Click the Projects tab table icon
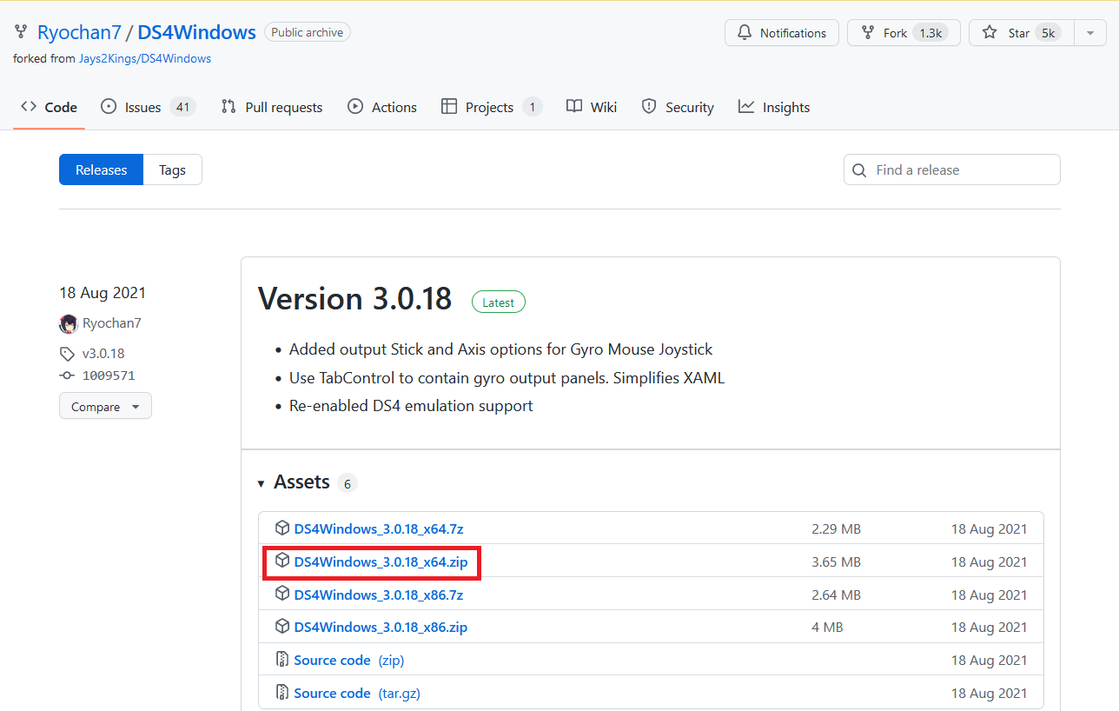Viewport: 1119px width, 711px height. click(449, 107)
